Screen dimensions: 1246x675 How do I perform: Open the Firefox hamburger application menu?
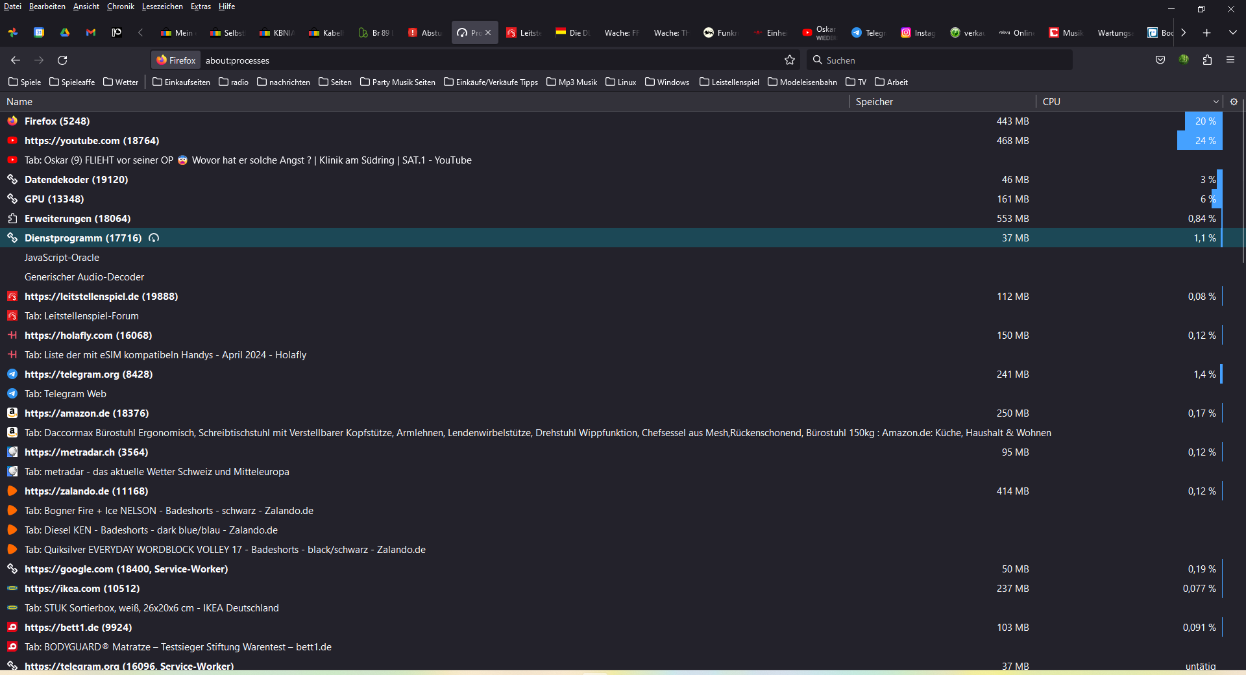pos(1230,60)
